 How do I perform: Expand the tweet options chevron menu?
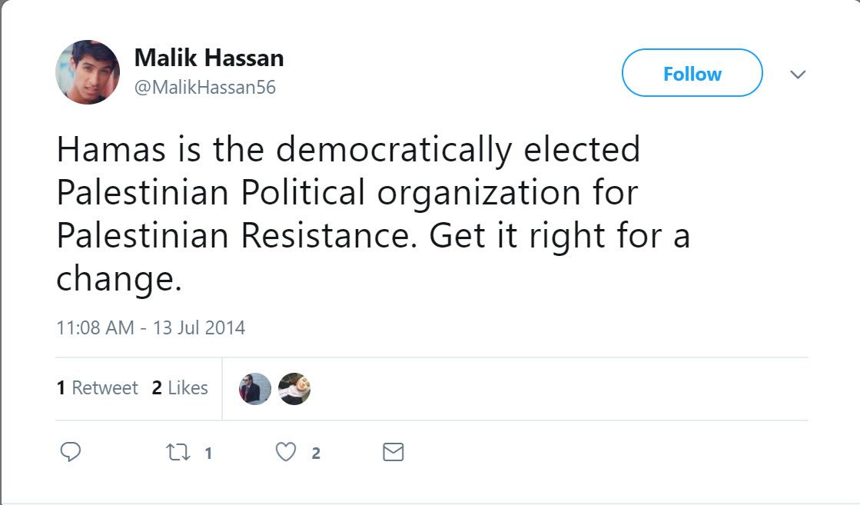pos(798,75)
